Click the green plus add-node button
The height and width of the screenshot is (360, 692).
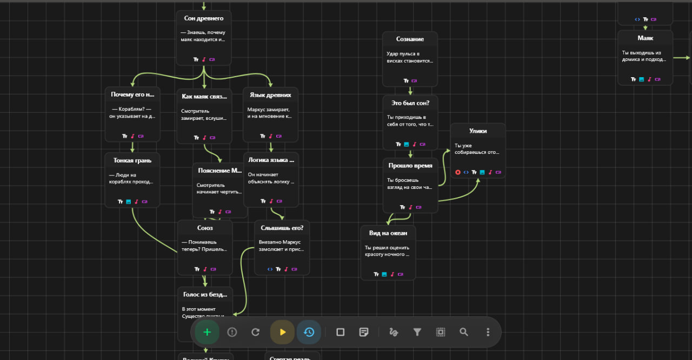pyautogui.click(x=207, y=332)
